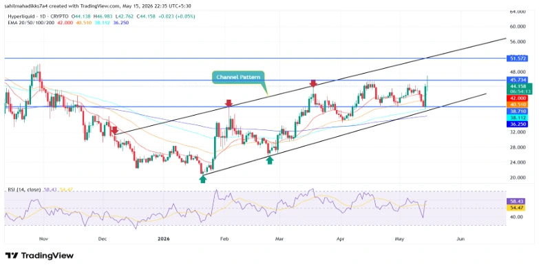The width and height of the screenshot is (539, 267).
Task: Click the TradingView wordmark at bottom left
Action: (x=47, y=256)
